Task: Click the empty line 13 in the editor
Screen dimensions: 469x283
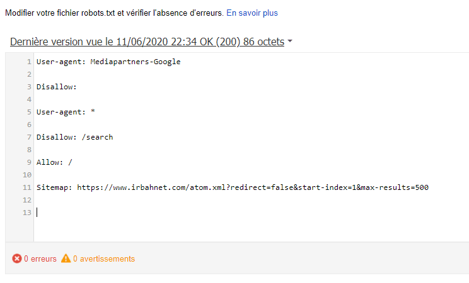Action: click(x=189, y=213)
